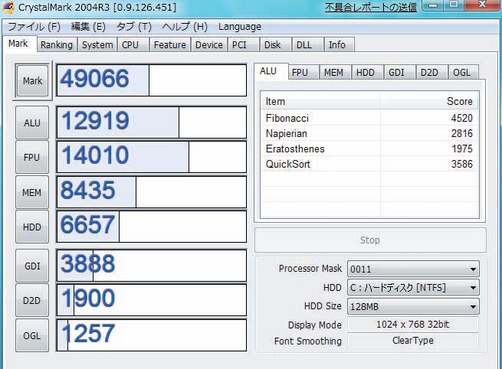
Task: Run the HDD benchmark button
Action: 32,227
